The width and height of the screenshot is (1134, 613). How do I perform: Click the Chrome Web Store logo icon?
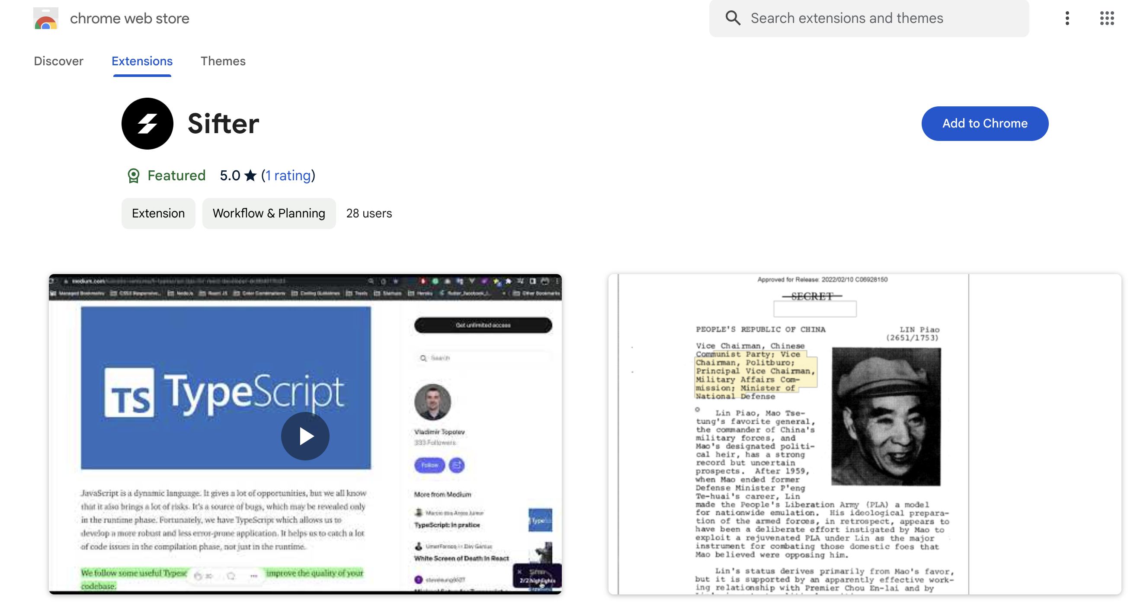46,18
